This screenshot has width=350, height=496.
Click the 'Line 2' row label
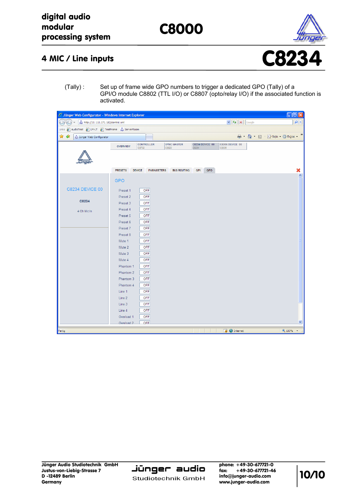coord(123,298)
